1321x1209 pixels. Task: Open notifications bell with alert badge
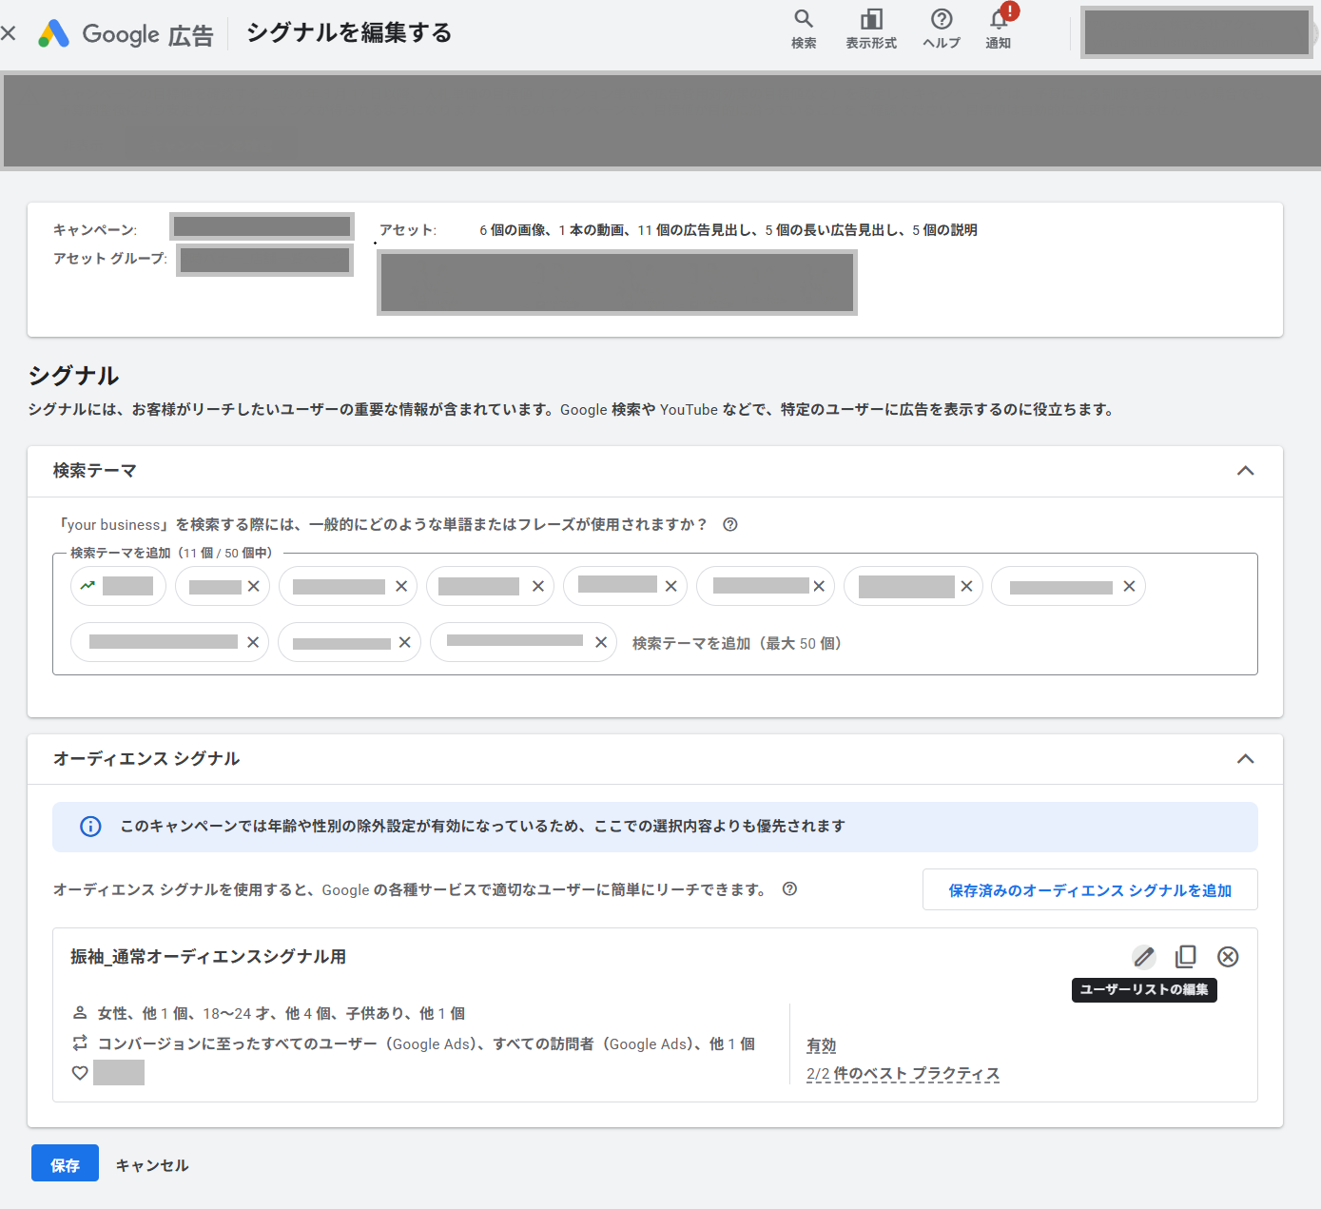point(1000,27)
